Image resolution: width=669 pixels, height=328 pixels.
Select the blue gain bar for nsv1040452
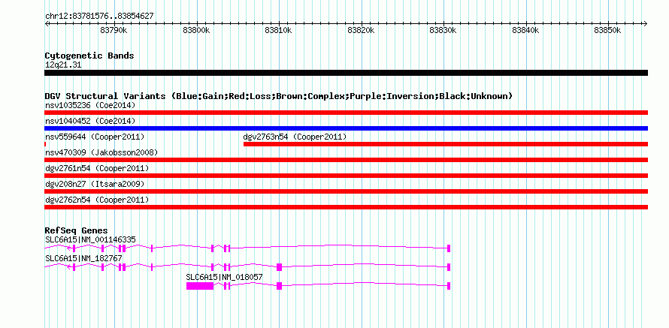coord(346,128)
